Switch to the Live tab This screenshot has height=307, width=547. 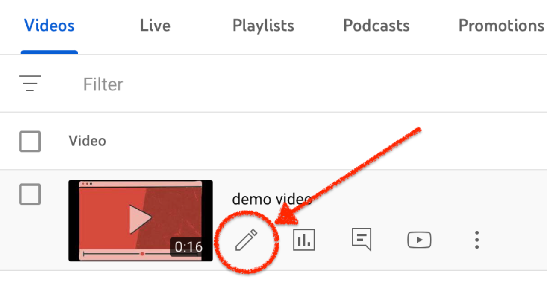(155, 26)
